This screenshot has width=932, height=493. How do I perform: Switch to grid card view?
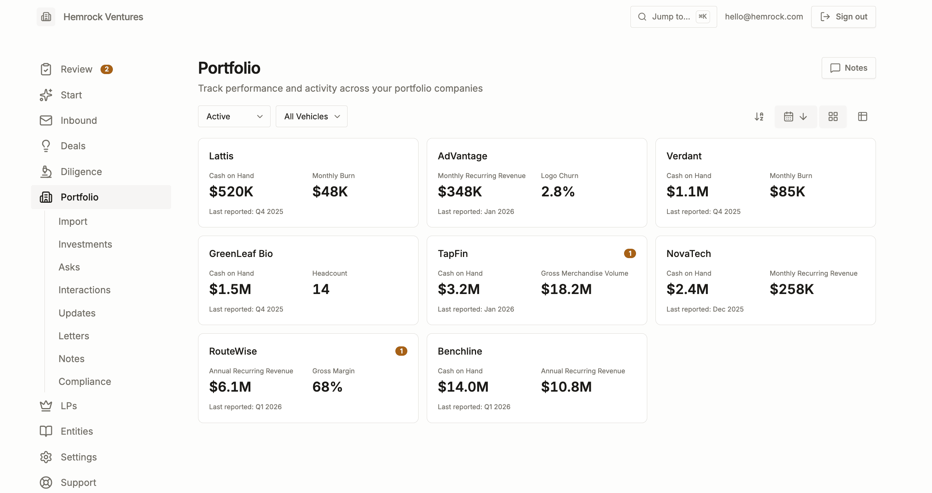click(x=833, y=117)
